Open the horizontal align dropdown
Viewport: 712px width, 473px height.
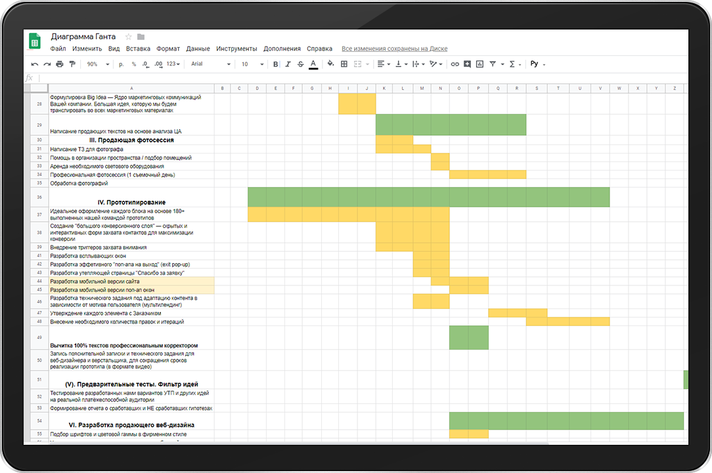pyautogui.click(x=384, y=64)
